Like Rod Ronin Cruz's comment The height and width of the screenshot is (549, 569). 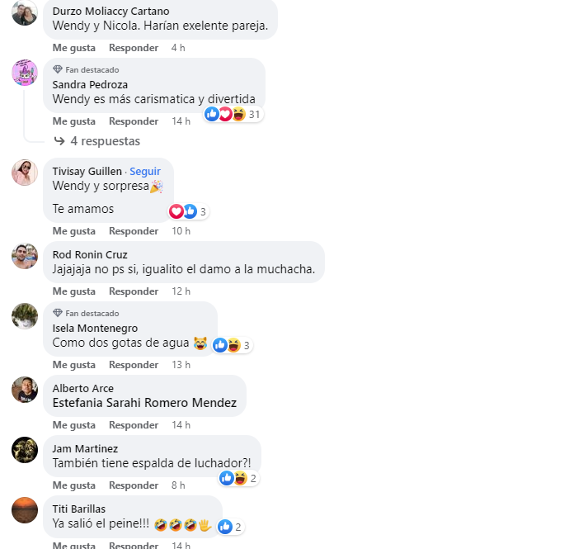[74, 291]
